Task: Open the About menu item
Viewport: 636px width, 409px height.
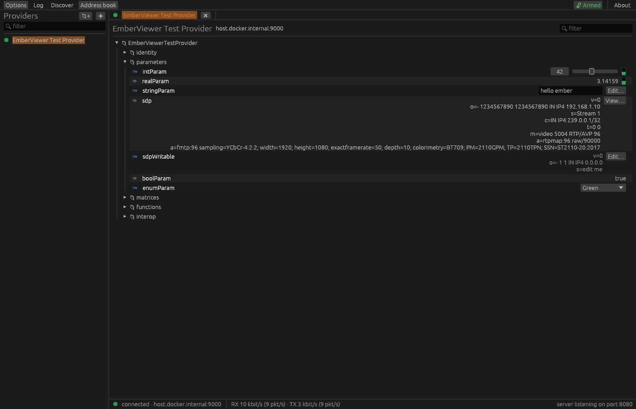Action: click(x=622, y=5)
